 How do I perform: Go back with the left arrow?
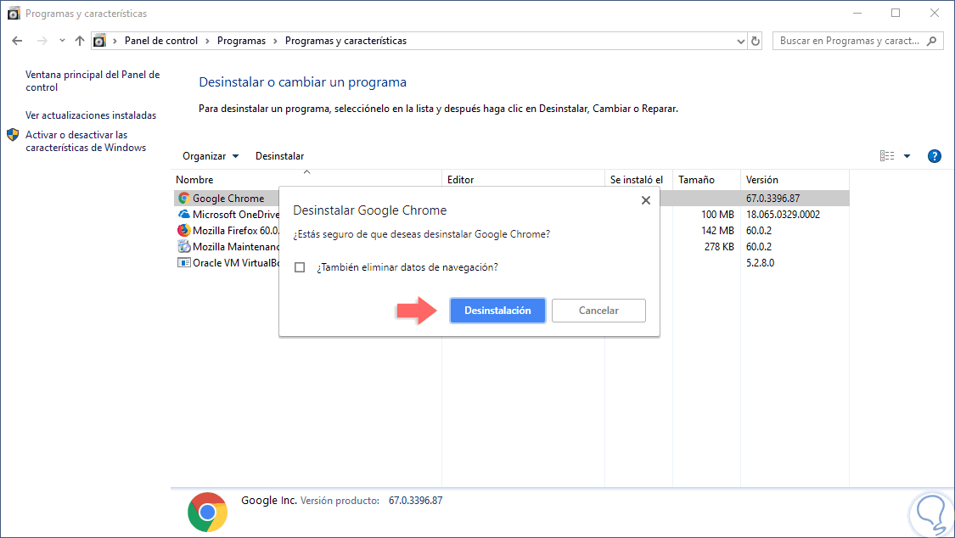click(x=17, y=41)
